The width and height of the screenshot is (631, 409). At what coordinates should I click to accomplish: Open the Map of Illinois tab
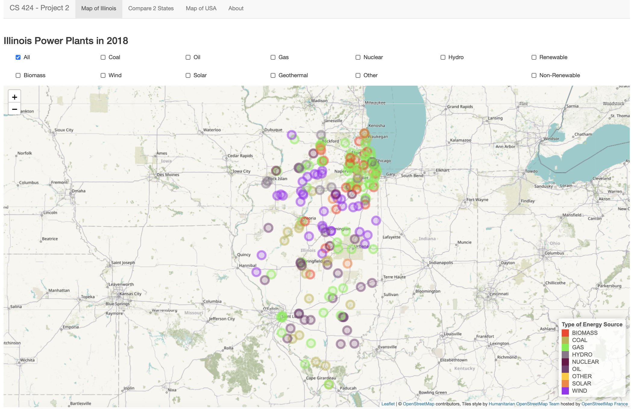click(99, 8)
